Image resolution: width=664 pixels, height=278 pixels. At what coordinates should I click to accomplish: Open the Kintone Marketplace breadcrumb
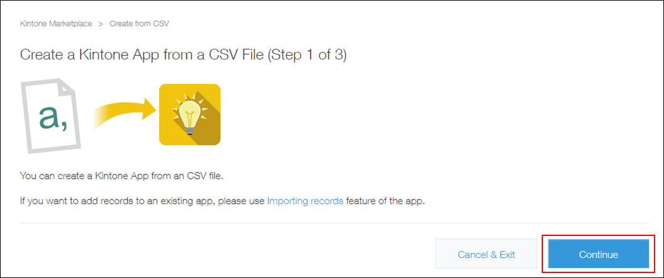point(56,24)
